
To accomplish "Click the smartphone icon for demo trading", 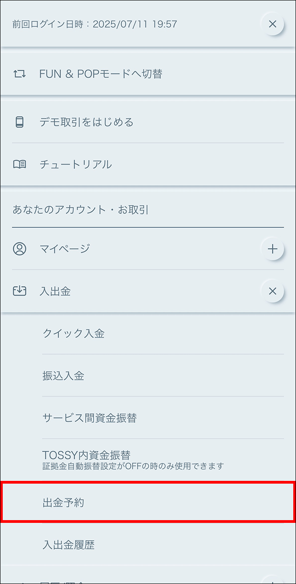I will tap(20, 122).
